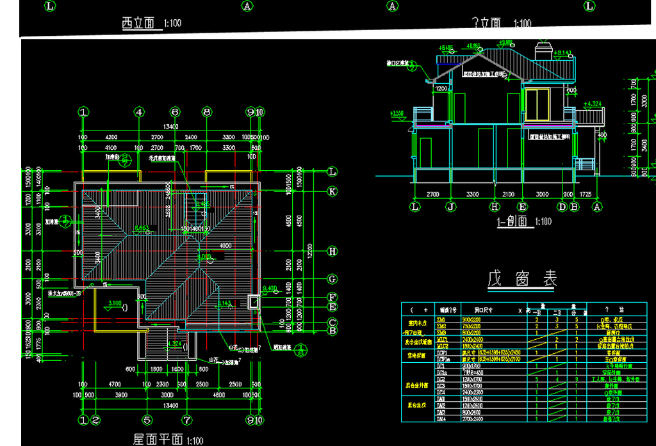Click the 13400 dimension text above roof plan
This screenshot has height=446, width=656.
(171, 127)
